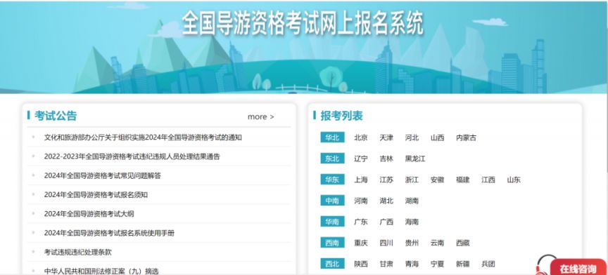Open 2024年全国导游资格考试常见问题解答
The width and height of the screenshot is (608, 275).
102,175
